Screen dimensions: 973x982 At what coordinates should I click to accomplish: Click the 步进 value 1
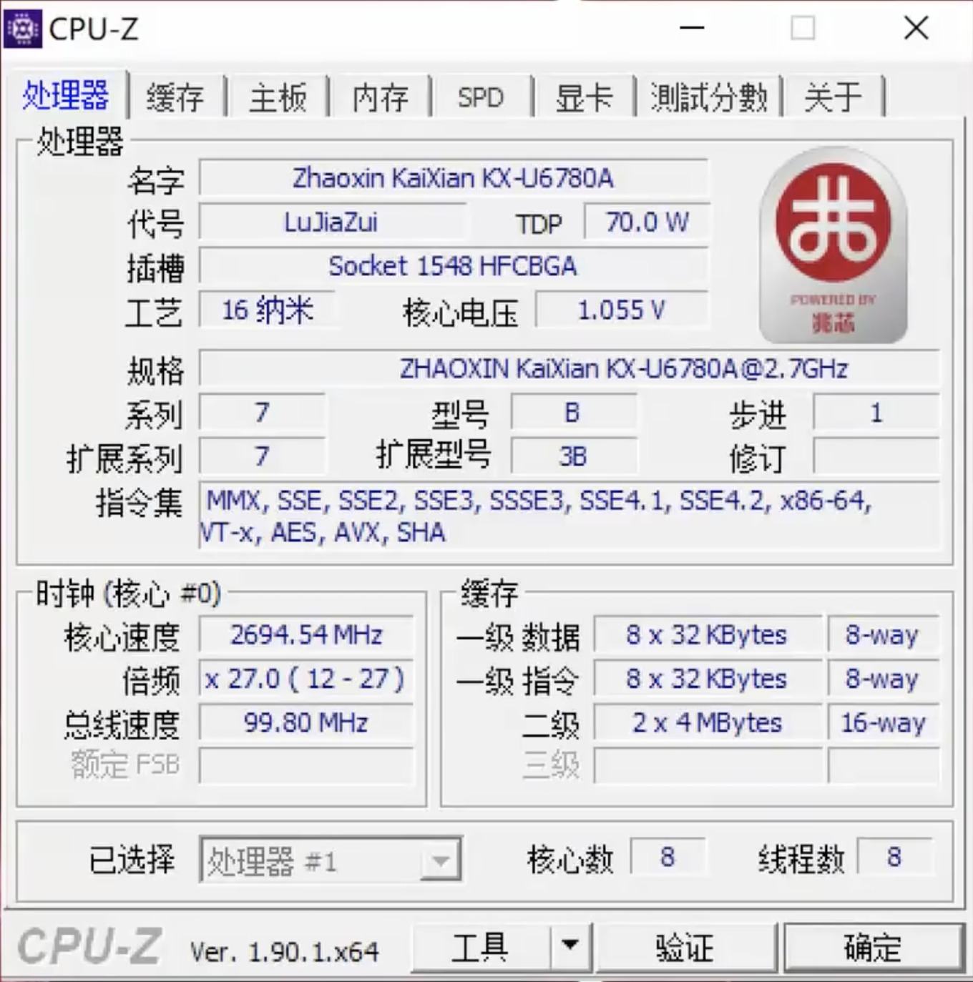[876, 413]
